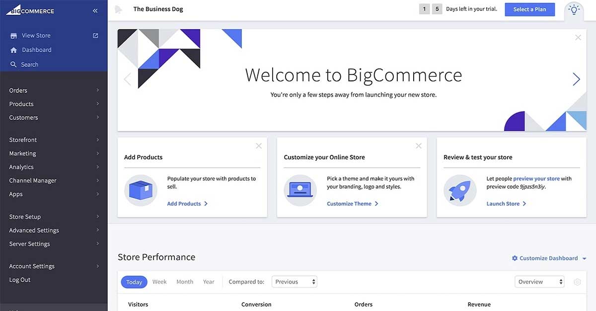The image size is (596, 311).
Task: Click the Orders column heading in Store Performance
Action: (x=364, y=305)
